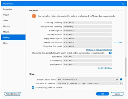Click the Hotkeys section heading
This screenshot has height=99, width=128.
(x=33, y=10)
